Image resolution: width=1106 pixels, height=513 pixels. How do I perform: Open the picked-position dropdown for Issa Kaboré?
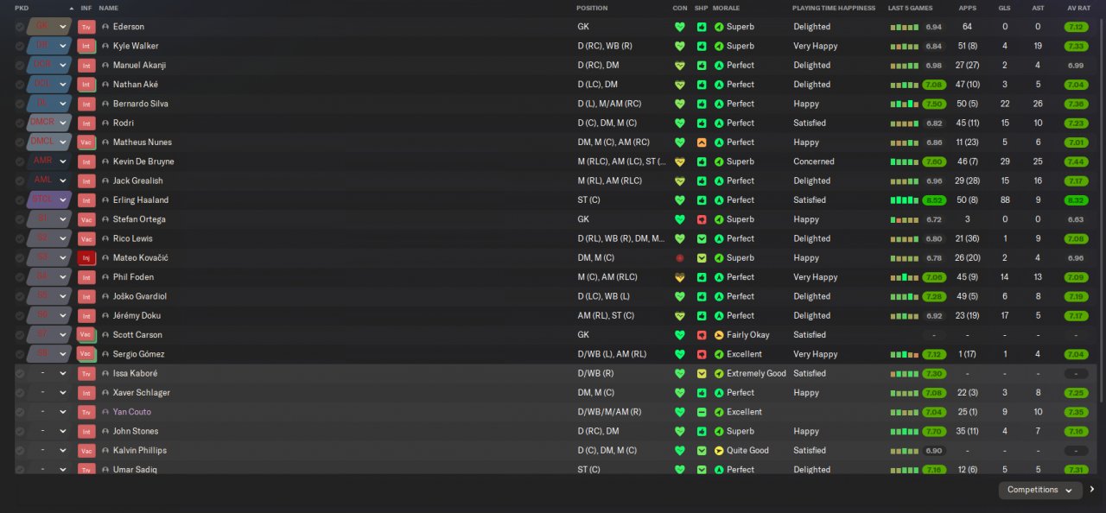point(62,374)
